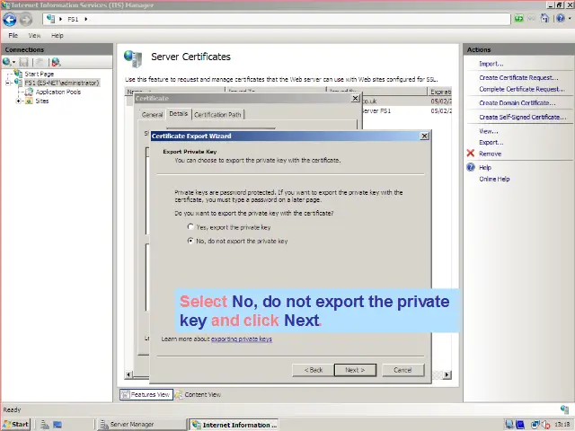Click the red X Remove icon
The width and height of the screenshot is (575, 431).
471,154
